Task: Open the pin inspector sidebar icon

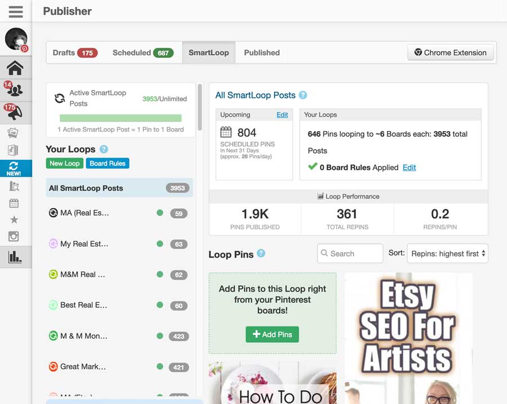Action: click(14, 186)
